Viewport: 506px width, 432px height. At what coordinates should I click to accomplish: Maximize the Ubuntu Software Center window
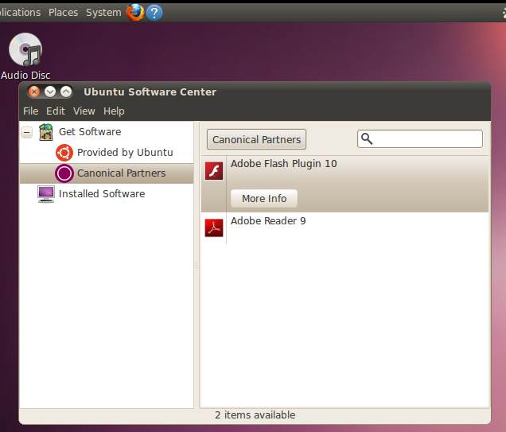pos(66,92)
